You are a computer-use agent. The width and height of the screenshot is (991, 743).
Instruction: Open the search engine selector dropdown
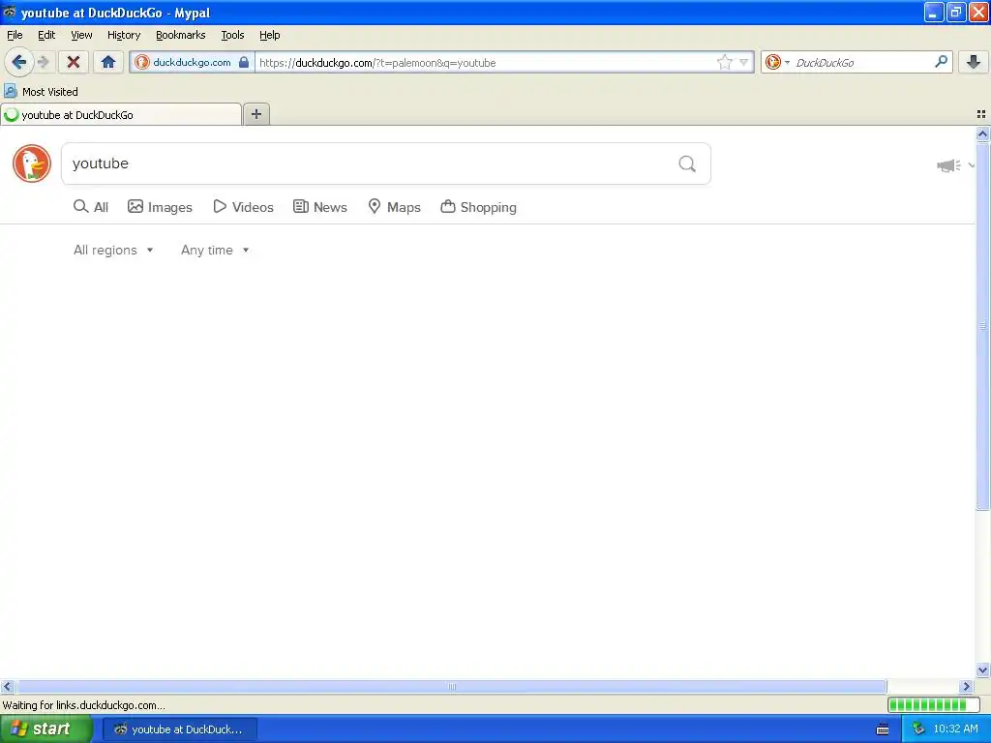coord(777,62)
